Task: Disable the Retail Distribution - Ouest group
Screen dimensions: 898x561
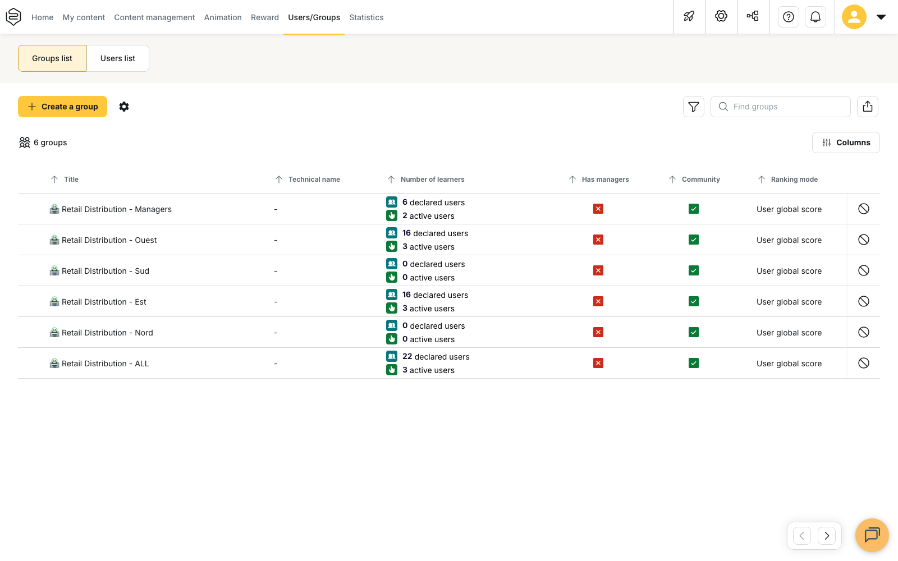Action: 864,240
